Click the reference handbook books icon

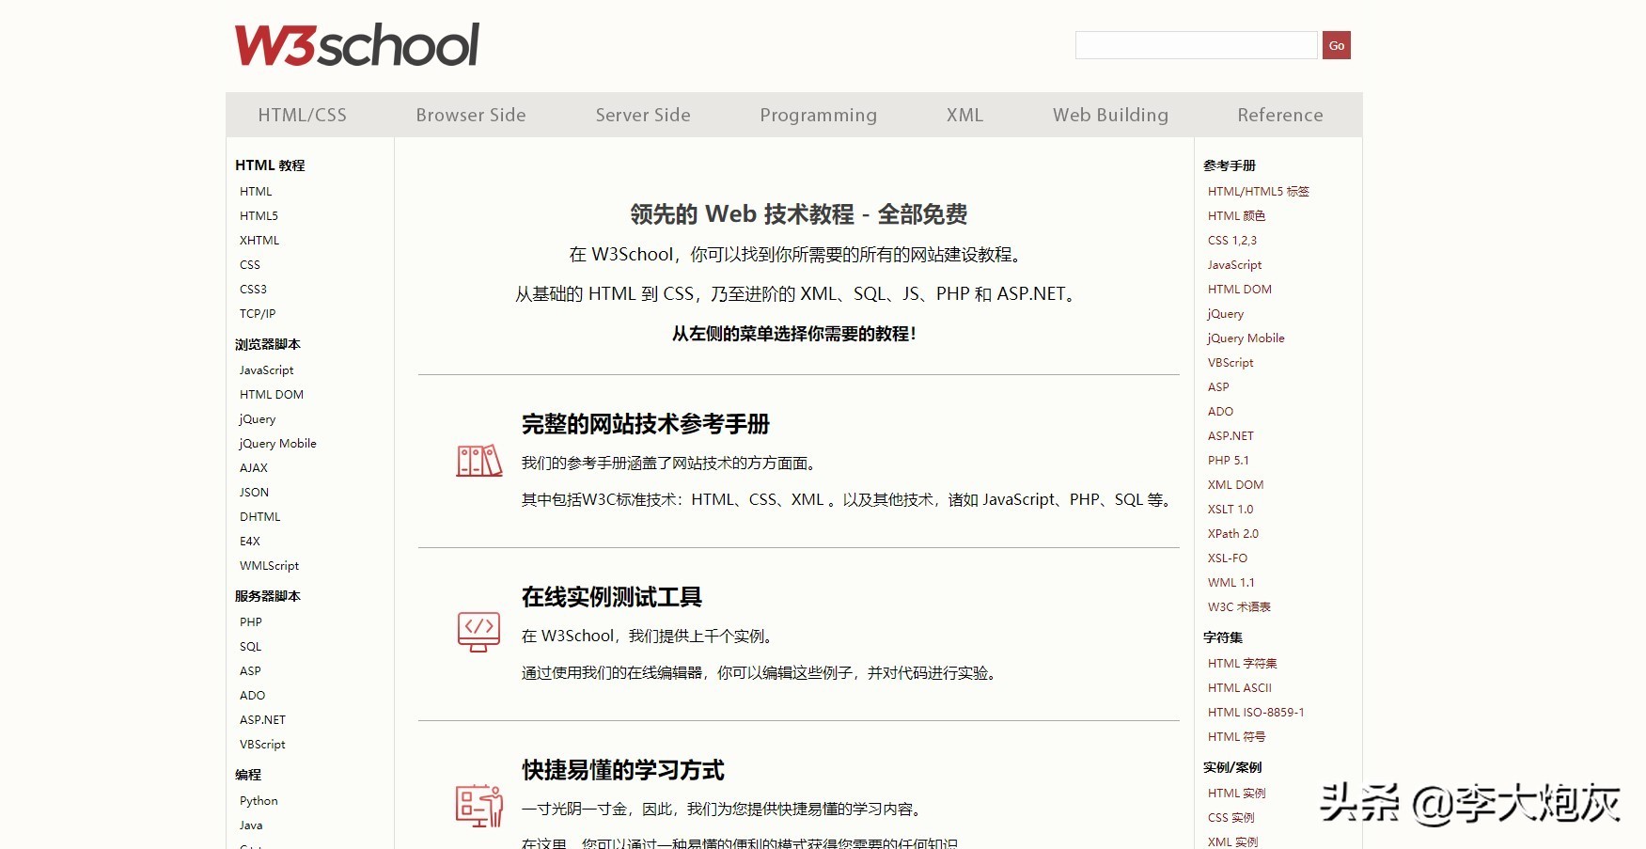coord(478,463)
